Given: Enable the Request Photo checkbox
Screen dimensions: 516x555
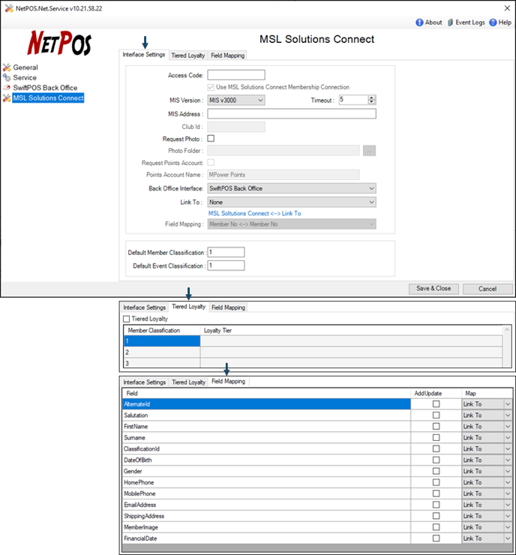Looking at the screenshot, I should pos(211,139).
